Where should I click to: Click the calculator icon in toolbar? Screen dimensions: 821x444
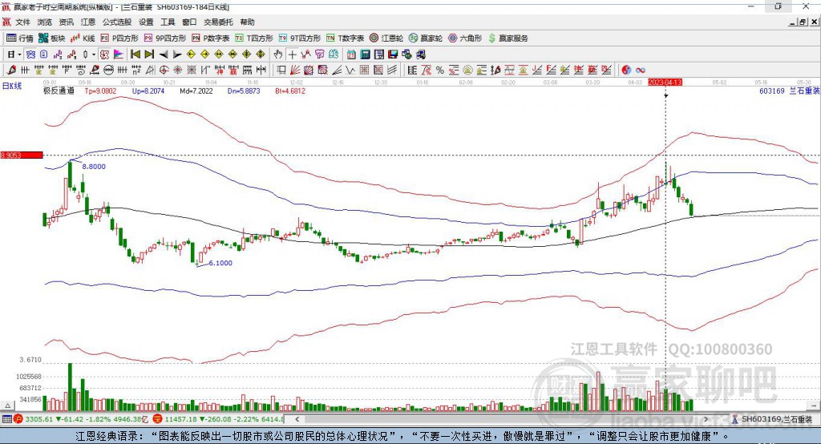pos(364,54)
